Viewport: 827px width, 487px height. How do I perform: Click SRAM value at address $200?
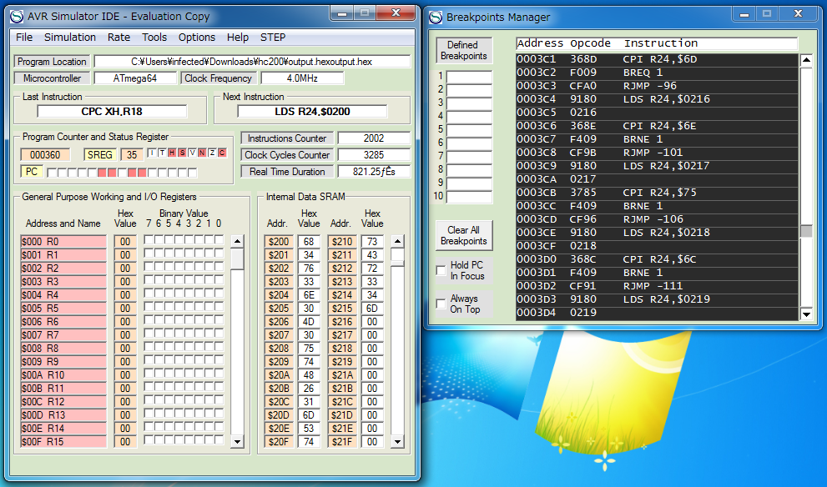click(309, 242)
